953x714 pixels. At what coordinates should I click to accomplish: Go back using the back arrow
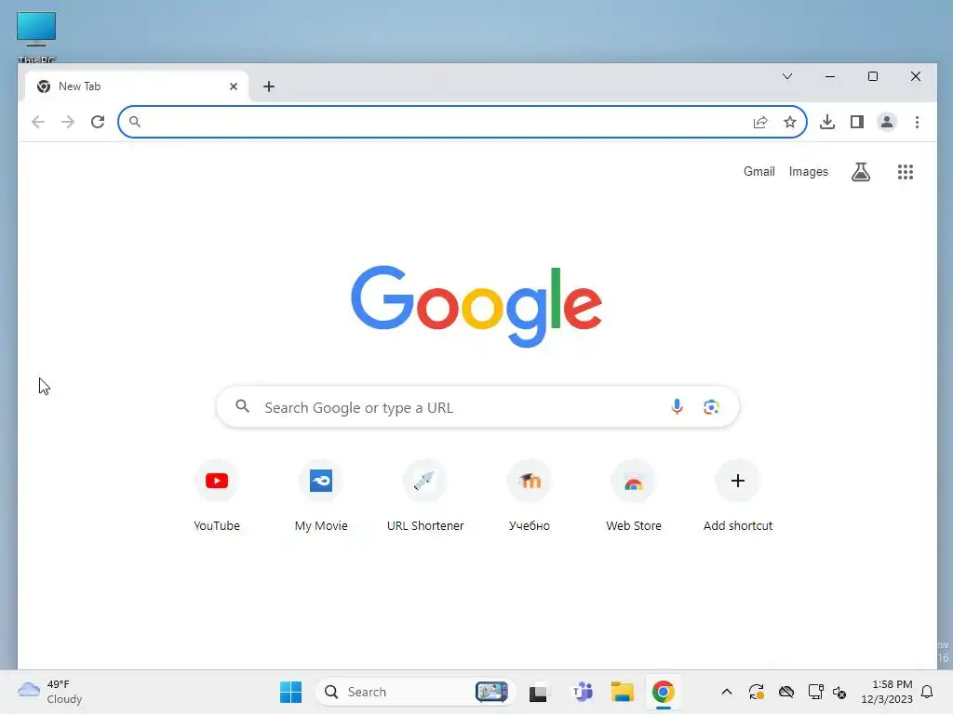(x=38, y=122)
